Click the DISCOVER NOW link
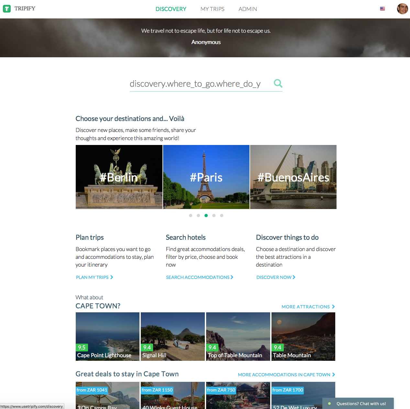This screenshot has width=410, height=409. 274,277
